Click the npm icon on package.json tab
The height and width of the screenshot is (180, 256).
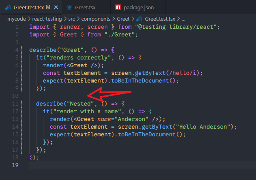118,7
